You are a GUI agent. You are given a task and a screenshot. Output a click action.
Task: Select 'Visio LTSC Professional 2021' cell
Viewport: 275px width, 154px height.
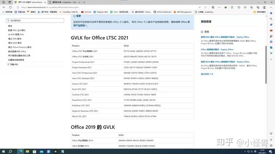click(x=84, y=73)
